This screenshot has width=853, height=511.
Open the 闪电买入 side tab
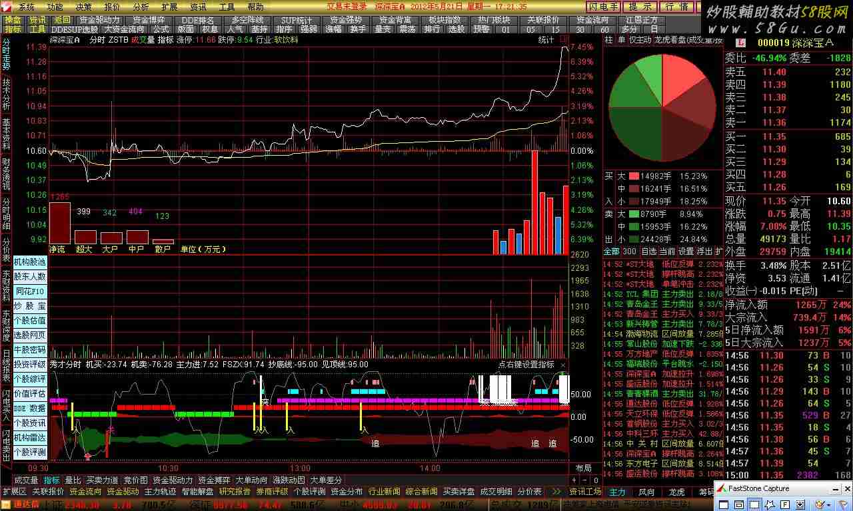coord(6,407)
